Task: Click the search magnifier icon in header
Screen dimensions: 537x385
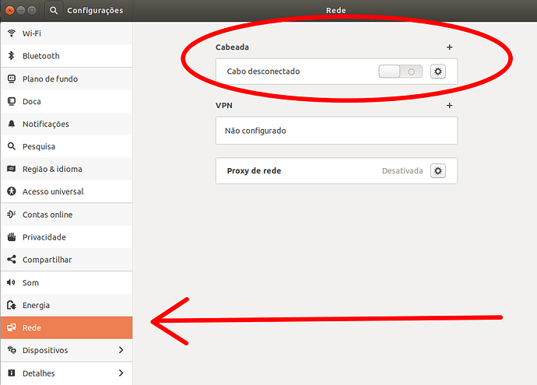Action: point(54,11)
